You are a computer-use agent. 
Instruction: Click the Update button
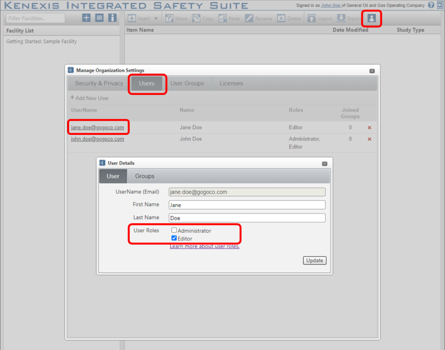pyautogui.click(x=314, y=260)
